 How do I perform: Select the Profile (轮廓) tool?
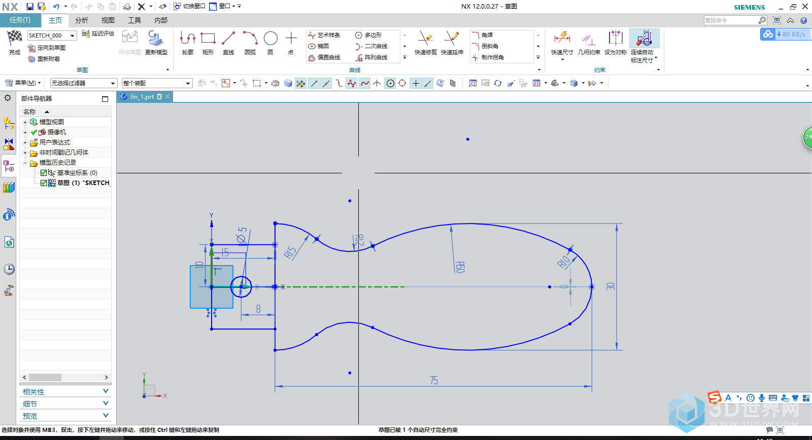pyautogui.click(x=188, y=39)
